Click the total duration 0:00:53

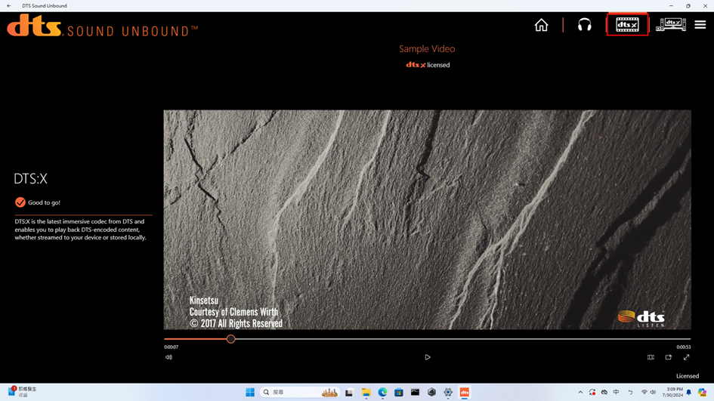[684, 347]
